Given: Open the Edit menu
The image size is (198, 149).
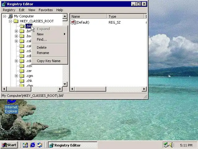Looking at the screenshot, I should click(22, 10).
